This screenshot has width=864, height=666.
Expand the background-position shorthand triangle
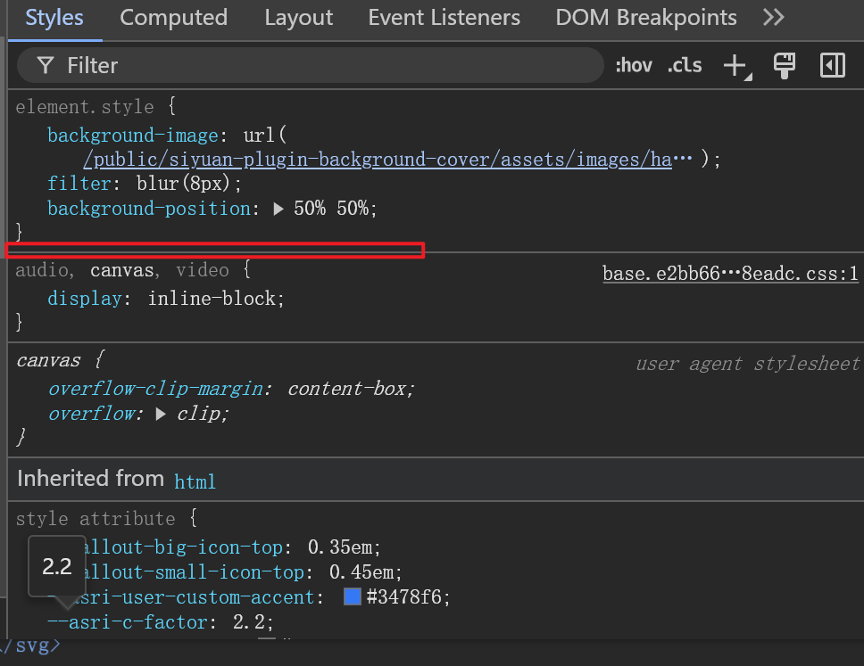[278, 209]
